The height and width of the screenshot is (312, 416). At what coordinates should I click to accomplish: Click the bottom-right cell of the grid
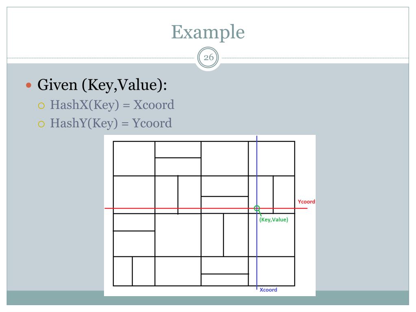tap(271, 271)
